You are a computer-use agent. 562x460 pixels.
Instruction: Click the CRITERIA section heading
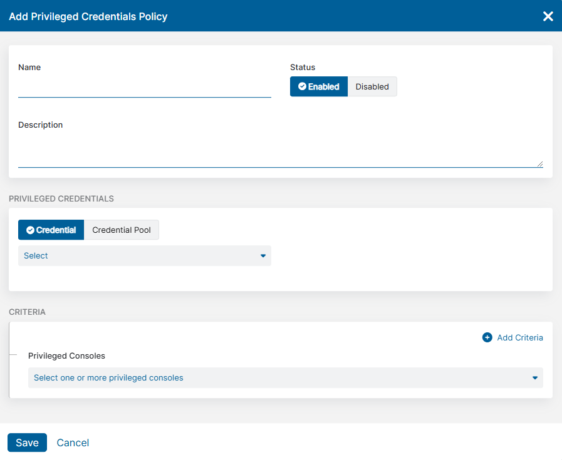point(27,312)
